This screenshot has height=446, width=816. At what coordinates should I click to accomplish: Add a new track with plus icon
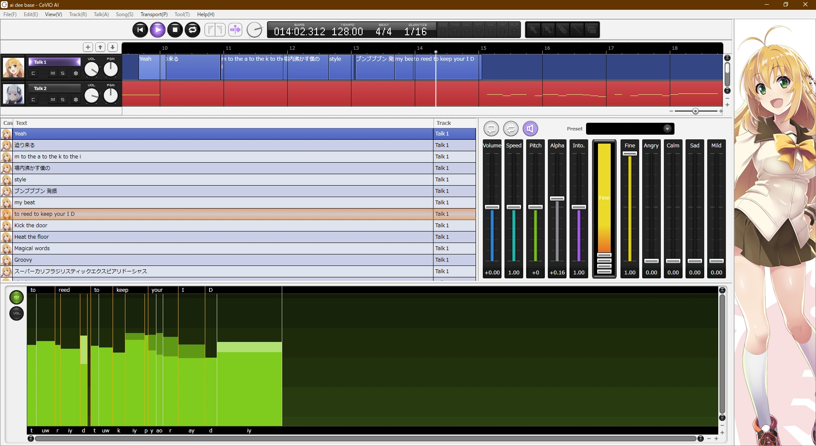coord(88,47)
